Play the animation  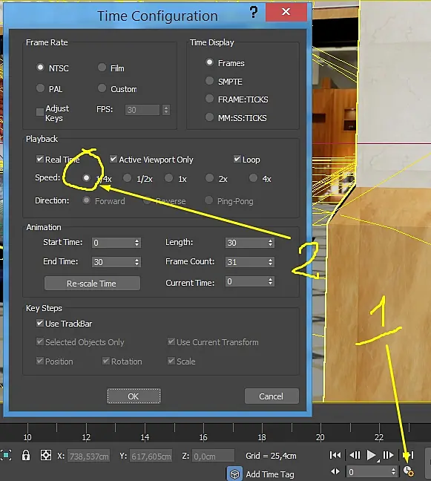372,455
